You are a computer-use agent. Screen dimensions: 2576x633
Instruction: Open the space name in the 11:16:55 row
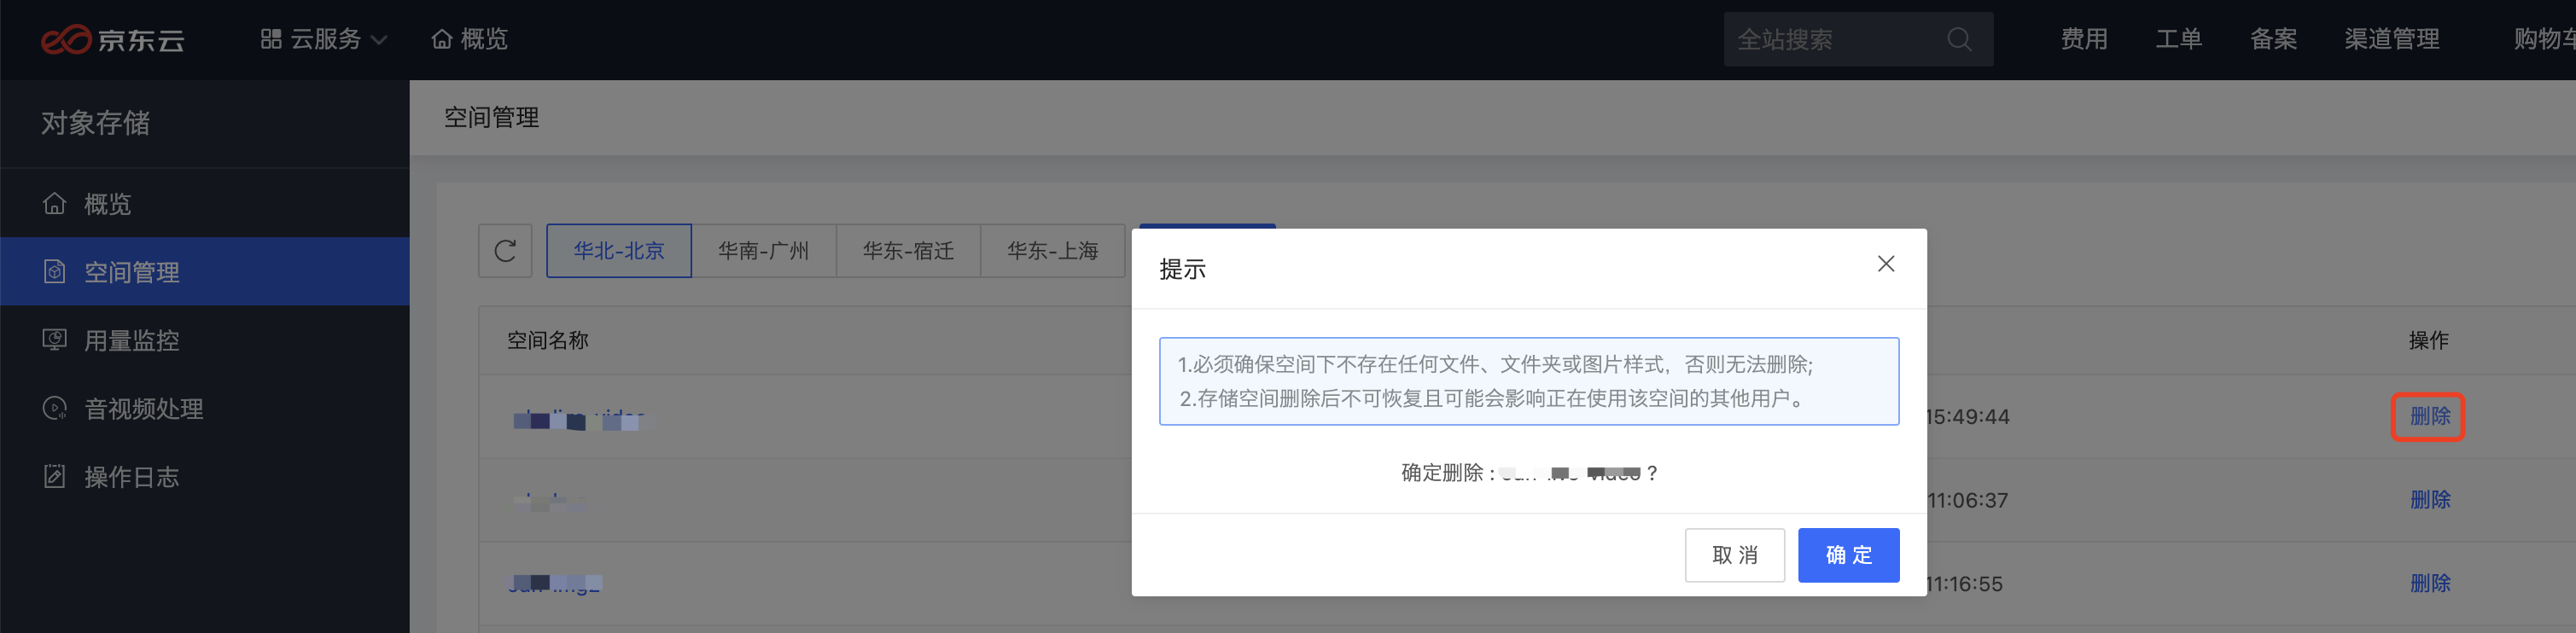coord(555,583)
